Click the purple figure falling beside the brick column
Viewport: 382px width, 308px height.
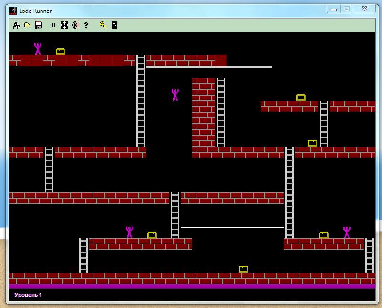[x=175, y=95]
